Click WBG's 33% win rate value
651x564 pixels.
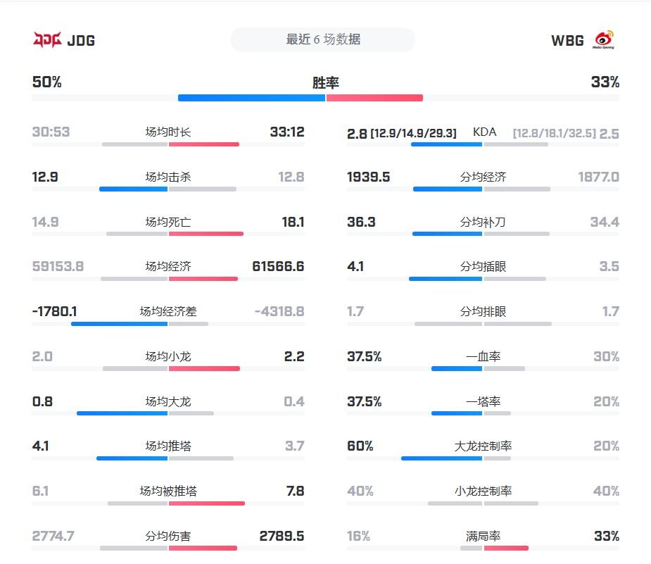[605, 82]
